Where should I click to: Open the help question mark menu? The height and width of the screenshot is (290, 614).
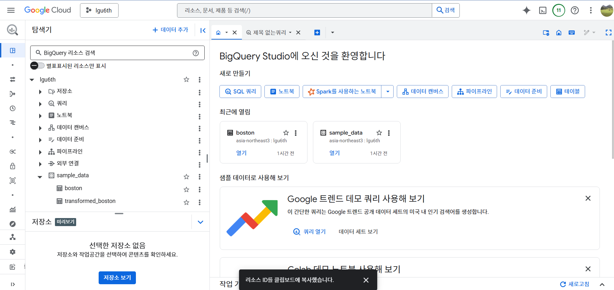pyautogui.click(x=575, y=10)
